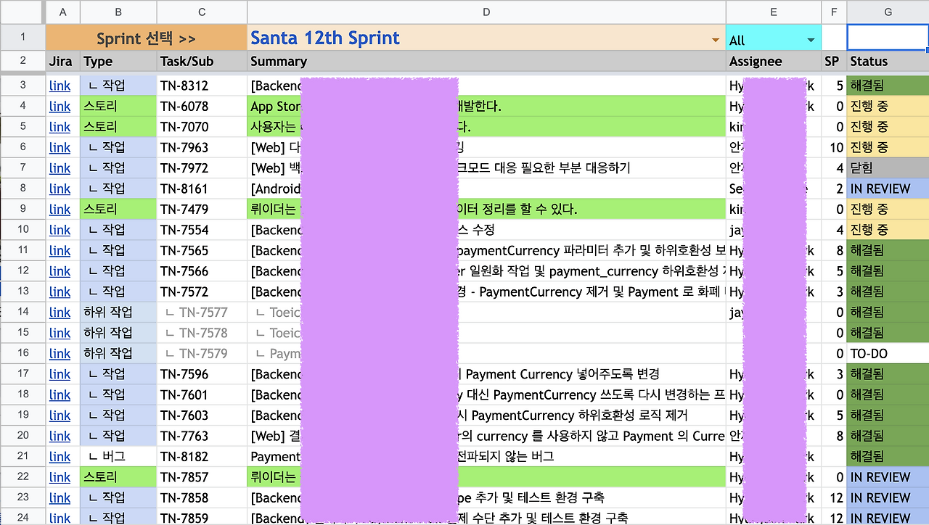Image resolution: width=929 pixels, height=525 pixels.
Task: Click the IN REVIEW status of TN-7857
Action: pyautogui.click(x=888, y=478)
